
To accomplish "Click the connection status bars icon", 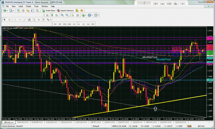I will pos(190,126).
